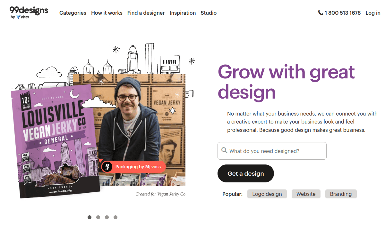This screenshot has height=240, width=385.
Task: Open the Studio link
Action: pos(209,13)
